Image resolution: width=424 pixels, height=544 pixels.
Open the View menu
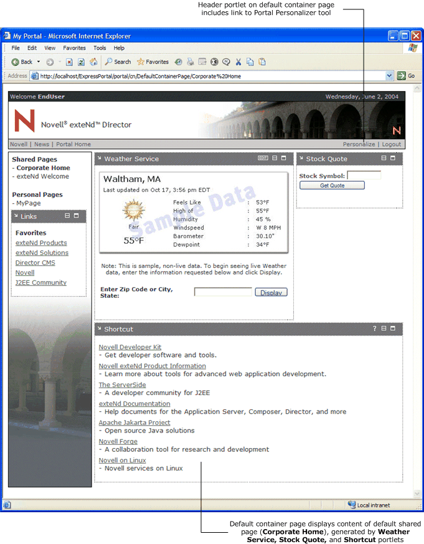pos(50,48)
